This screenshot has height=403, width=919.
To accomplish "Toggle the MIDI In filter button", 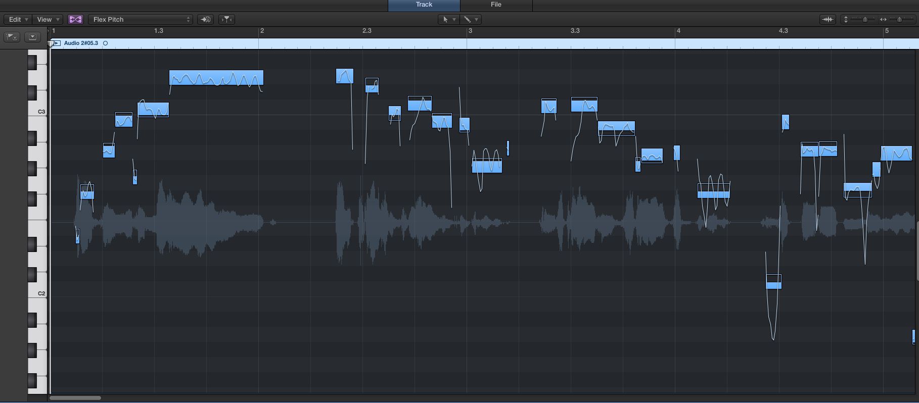I will click(227, 19).
